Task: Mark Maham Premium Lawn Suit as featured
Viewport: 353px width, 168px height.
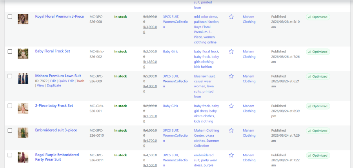Action: 231,76
